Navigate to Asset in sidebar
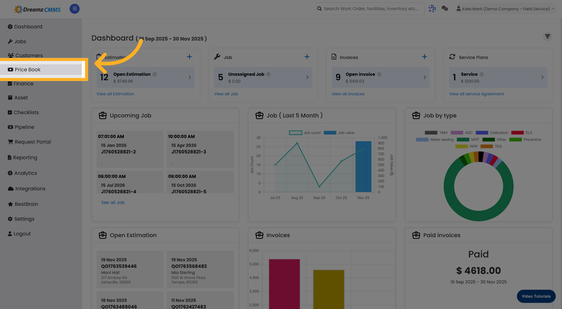The height and width of the screenshot is (309, 562). [18, 98]
